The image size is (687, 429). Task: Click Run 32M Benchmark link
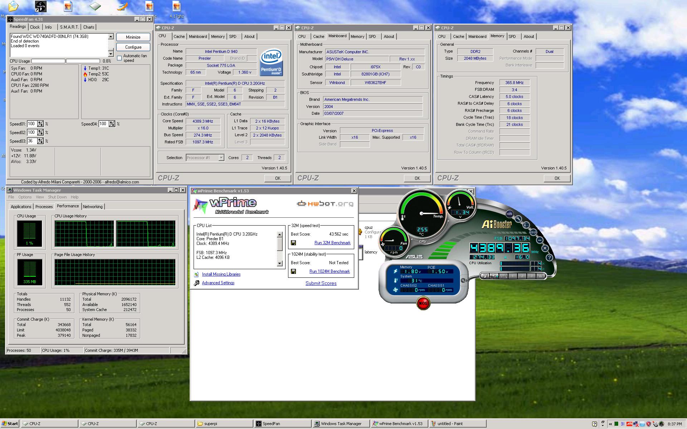coord(332,243)
